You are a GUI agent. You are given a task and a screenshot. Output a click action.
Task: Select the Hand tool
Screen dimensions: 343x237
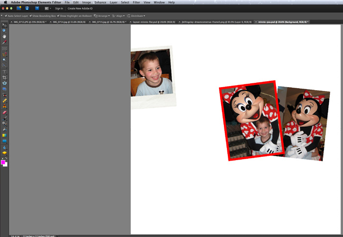pos(4,37)
